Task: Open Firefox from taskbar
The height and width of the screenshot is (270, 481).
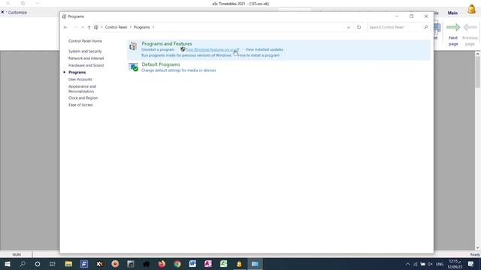Action: click(x=162, y=264)
